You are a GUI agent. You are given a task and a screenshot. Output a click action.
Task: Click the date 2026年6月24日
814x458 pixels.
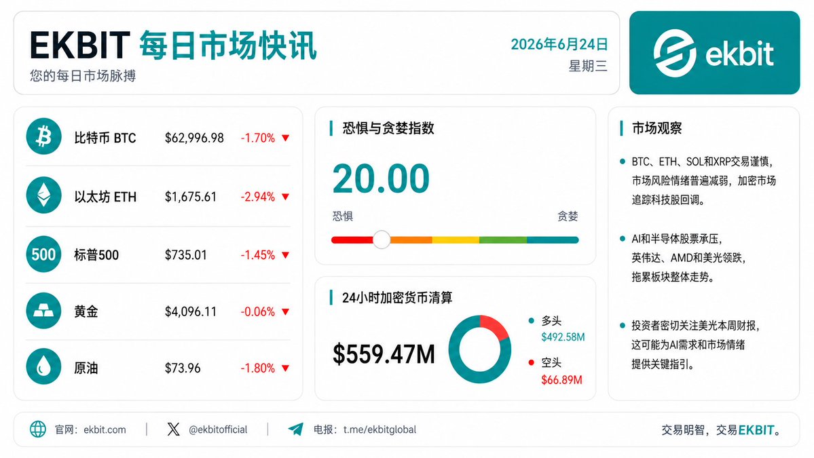pyautogui.click(x=559, y=44)
